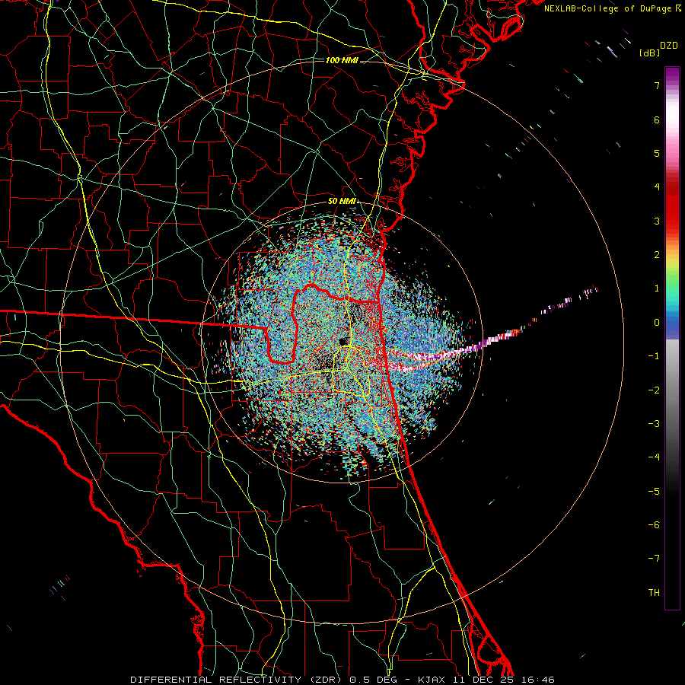Click the [dB] unit label
Viewport: 685px width, 685px height.
click(649, 53)
